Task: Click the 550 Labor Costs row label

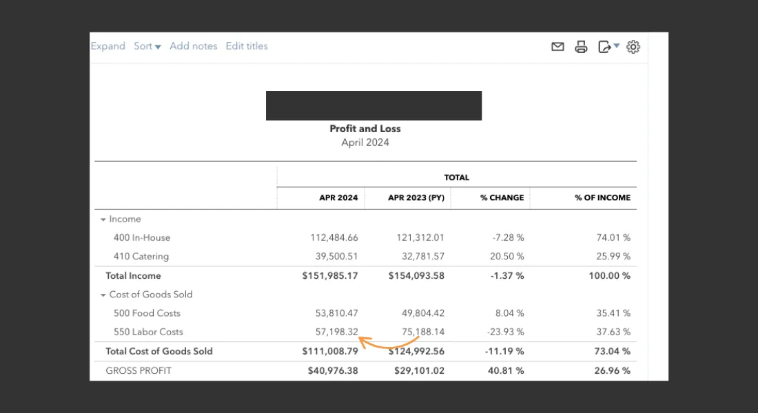Action: [148, 332]
